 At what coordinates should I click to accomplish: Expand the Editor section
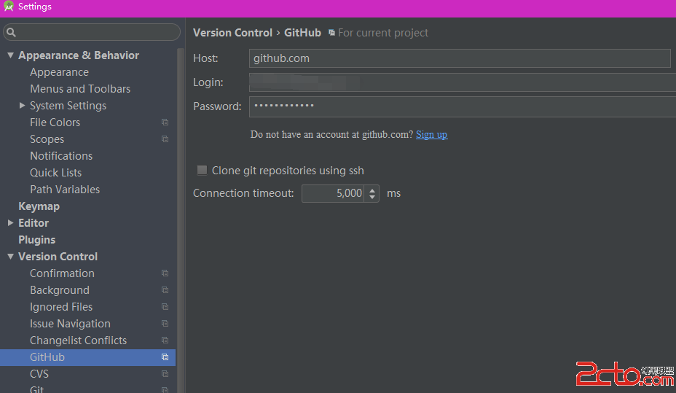pos(10,223)
